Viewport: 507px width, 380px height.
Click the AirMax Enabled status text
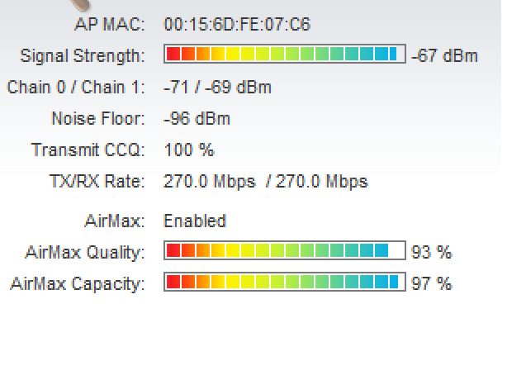click(x=195, y=221)
